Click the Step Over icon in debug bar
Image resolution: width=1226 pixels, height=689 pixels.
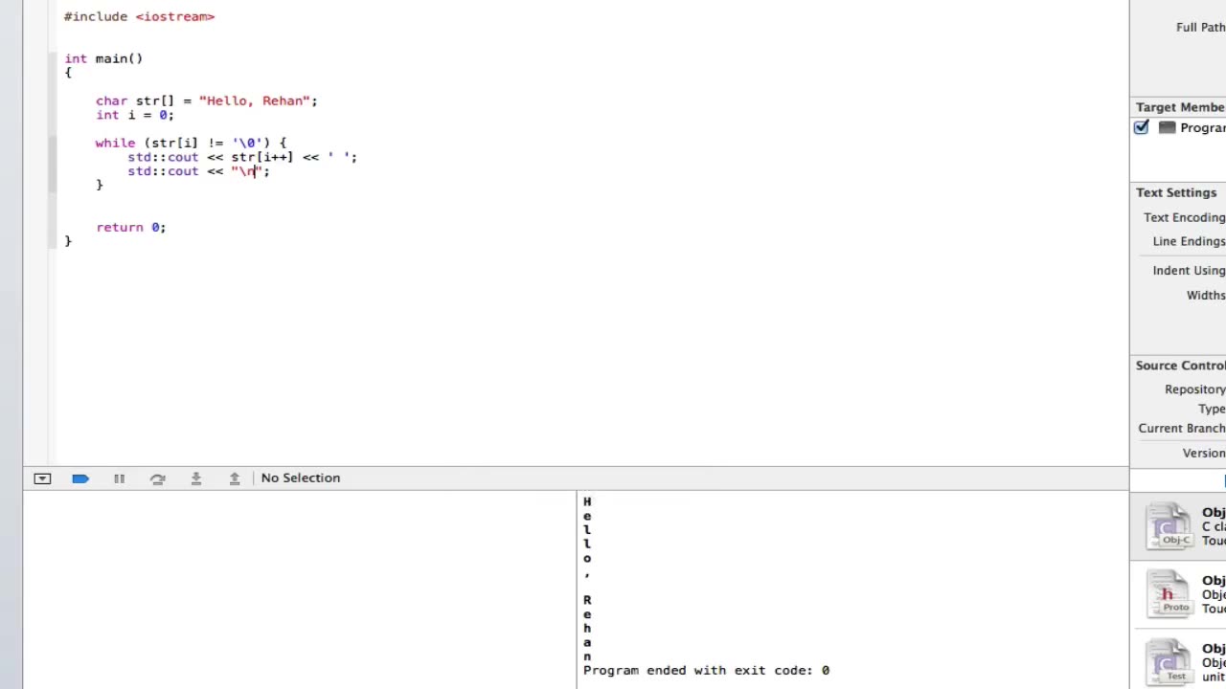click(x=158, y=478)
